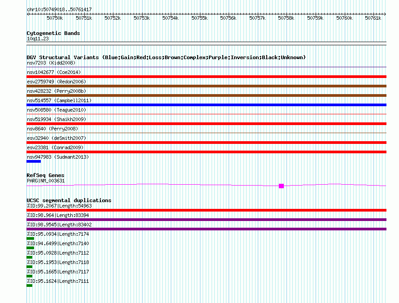
Task: Click the blue gain bar of nsv514557 (Campbell2011)
Action: pos(206,105)
